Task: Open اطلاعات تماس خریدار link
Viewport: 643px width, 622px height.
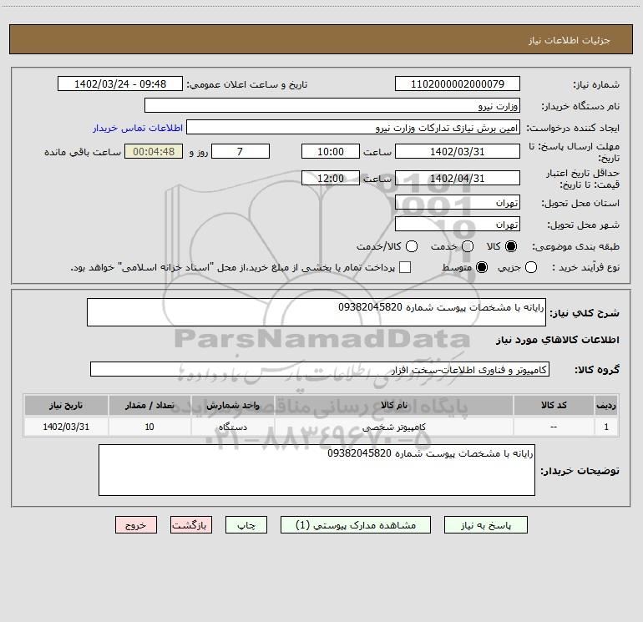Action: click(x=138, y=128)
